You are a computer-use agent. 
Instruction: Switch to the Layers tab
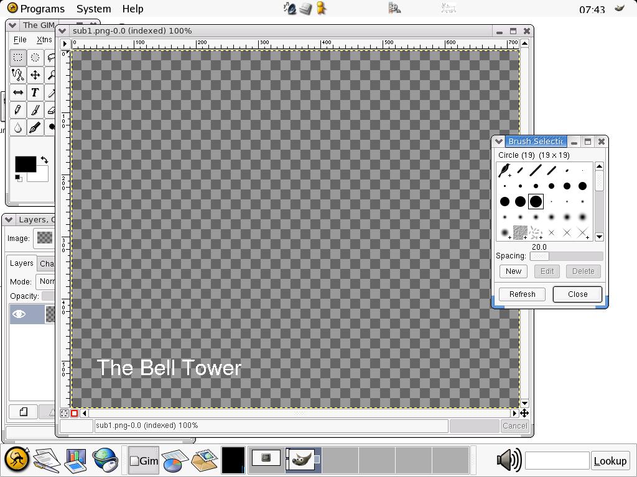pyautogui.click(x=21, y=263)
